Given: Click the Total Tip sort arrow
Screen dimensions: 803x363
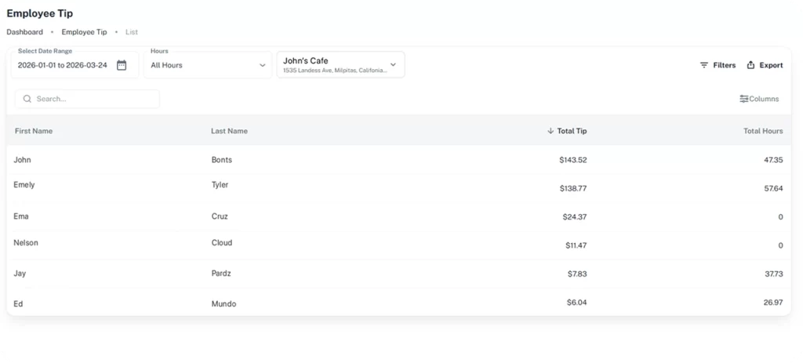Looking at the screenshot, I should (550, 131).
